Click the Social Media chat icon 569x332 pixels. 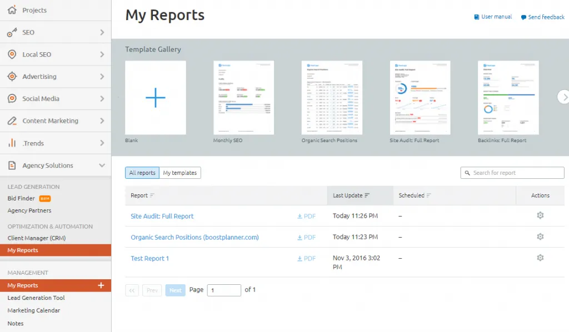12,99
